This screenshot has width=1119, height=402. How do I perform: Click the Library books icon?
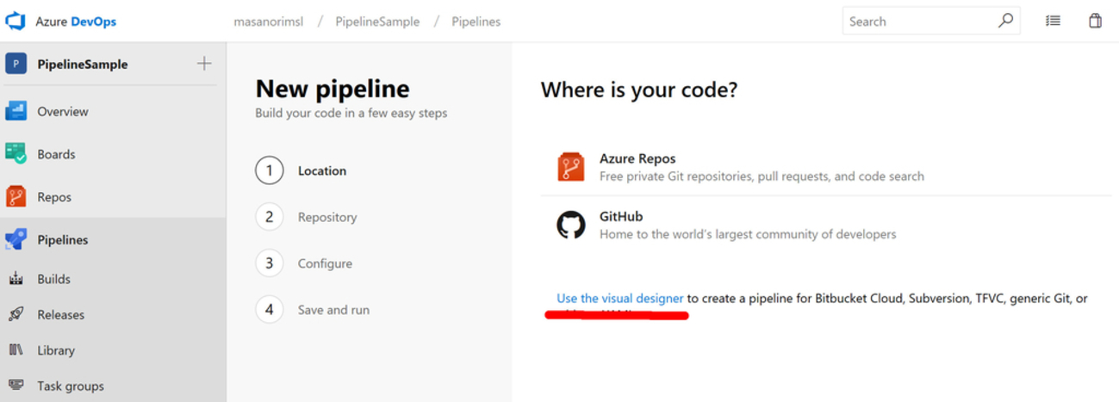[x=16, y=349]
